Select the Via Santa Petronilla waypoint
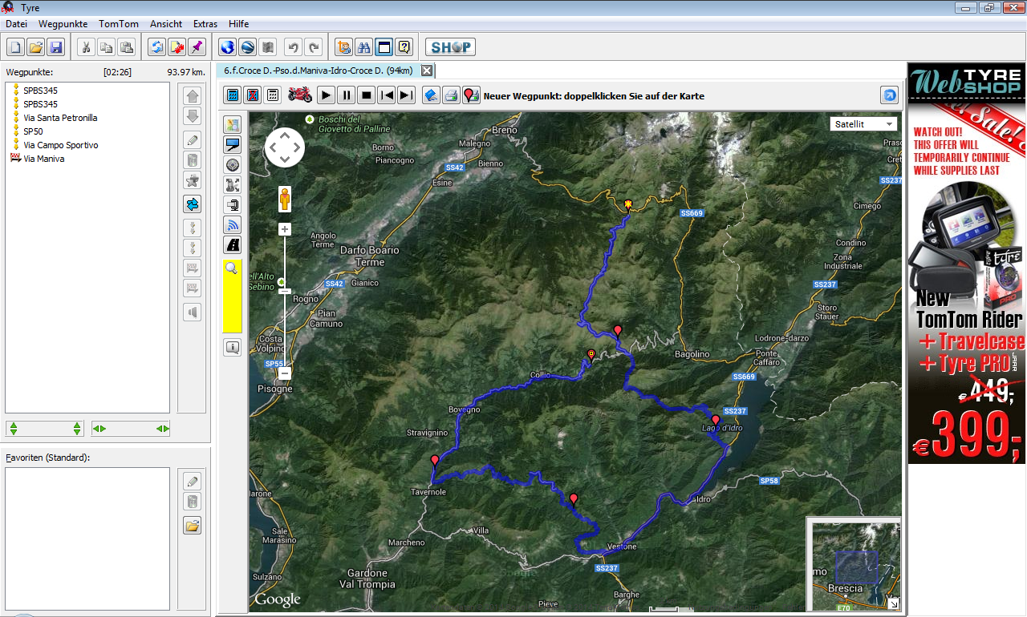Viewport: 1027px width, 617px height. pos(60,118)
